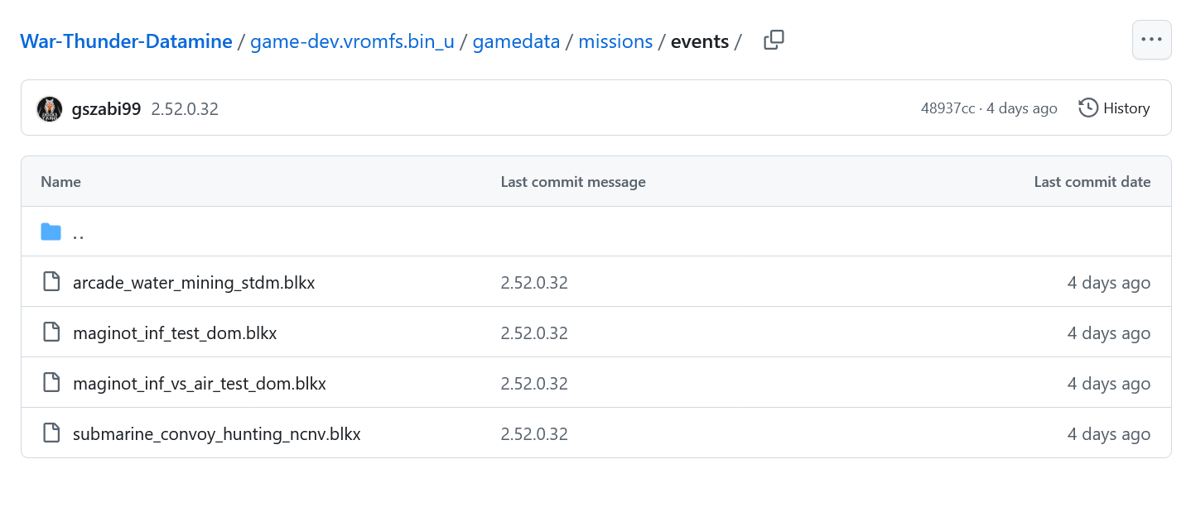Copy the directory path with the copy icon

[774, 40]
